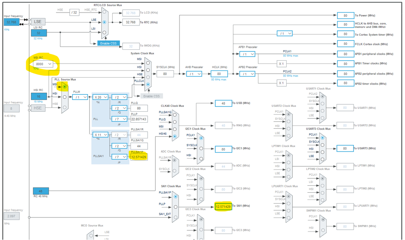The width and height of the screenshot is (405, 240).
Task: Click the To SAI1 12.571429 output box
Action: pos(223,206)
